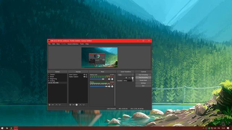Remove selected source with minus icon

coord(73,105)
